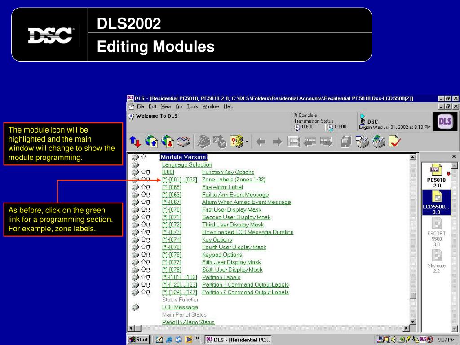Open the [000] Function Key Options section
Image resolution: width=460 pixels, height=345 pixels.
(x=228, y=172)
